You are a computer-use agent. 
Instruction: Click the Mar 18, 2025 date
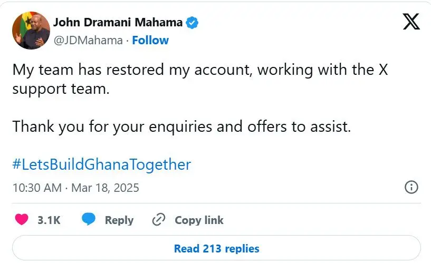click(105, 187)
